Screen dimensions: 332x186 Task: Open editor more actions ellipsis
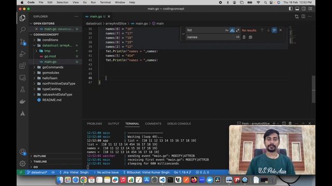(x=310, y=17)
